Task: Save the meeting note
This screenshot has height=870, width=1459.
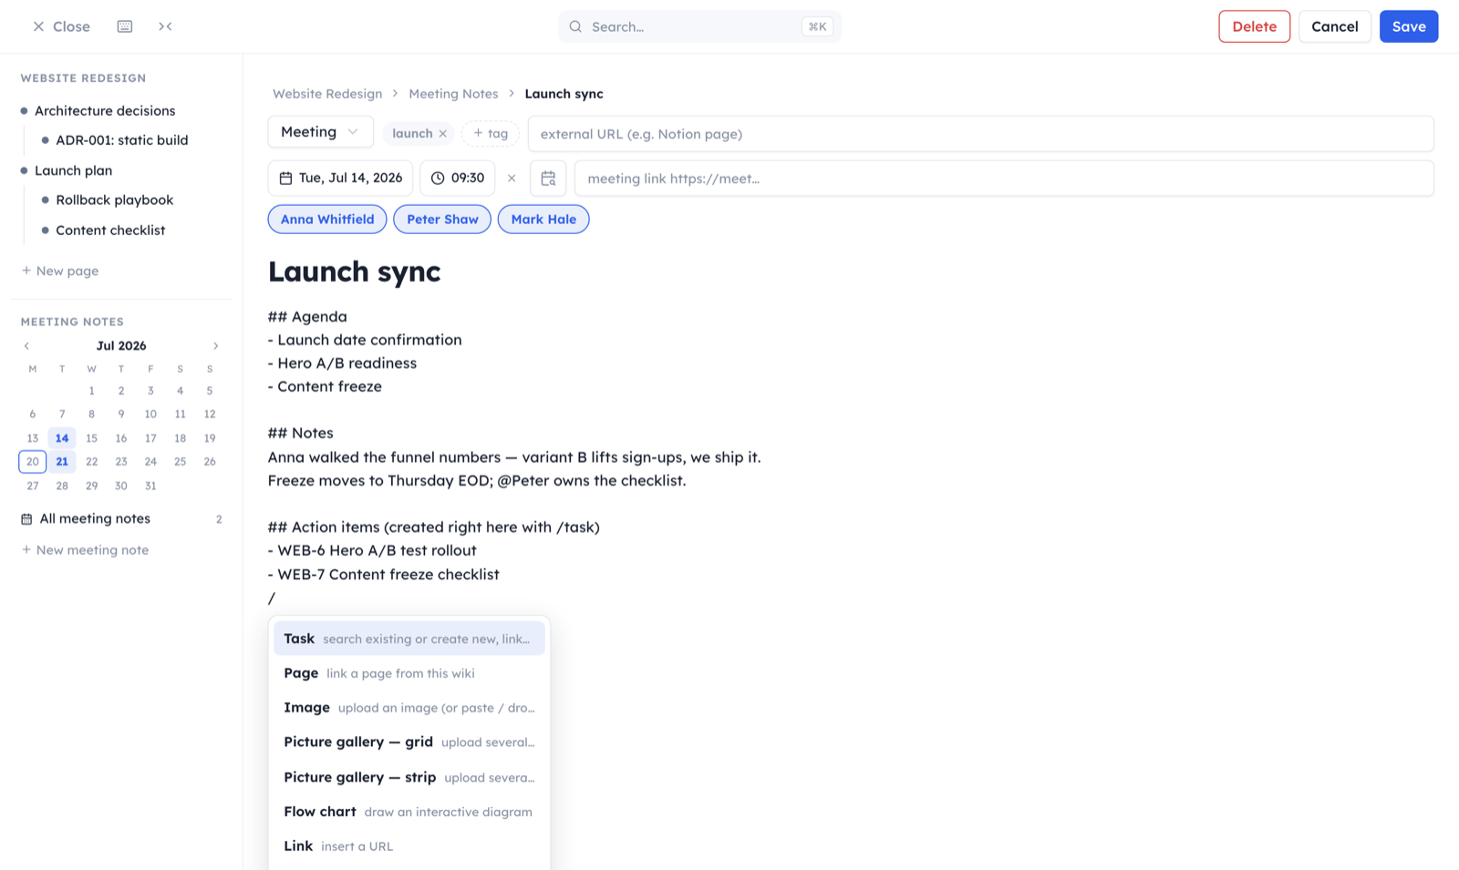Action: tap(1408, 26)
